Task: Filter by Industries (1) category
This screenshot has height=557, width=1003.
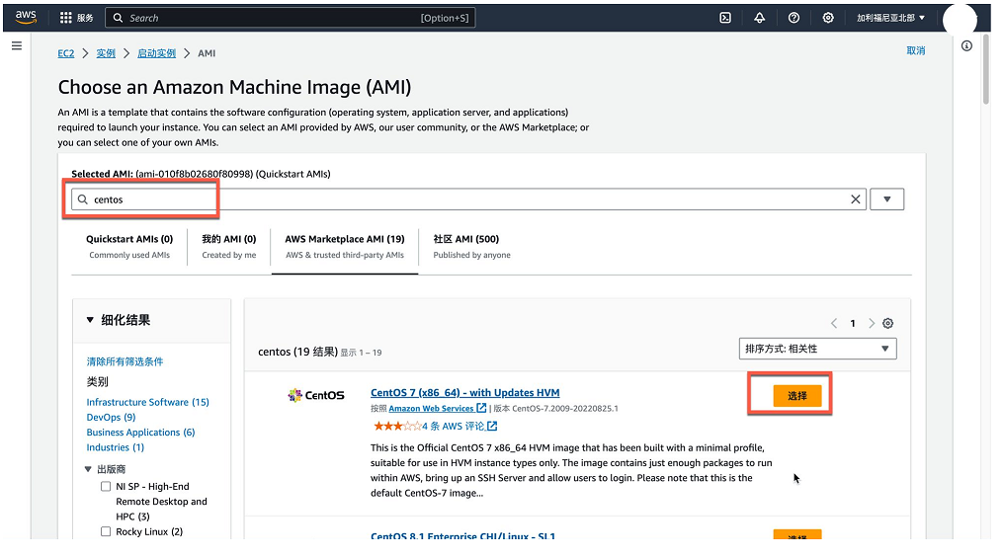Action: click(116, 447)
